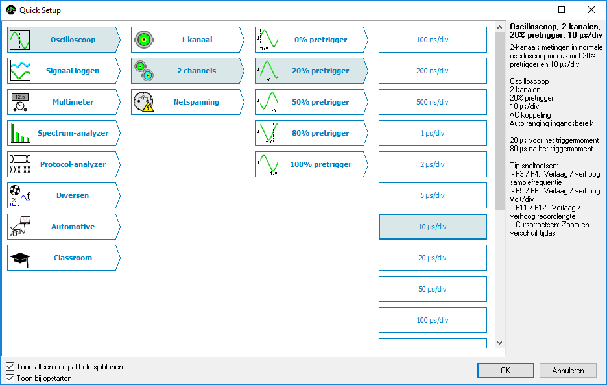This screenshot has width=607, height=385.
Task: Click the Annuleren button
Action: tap(568, 370)
